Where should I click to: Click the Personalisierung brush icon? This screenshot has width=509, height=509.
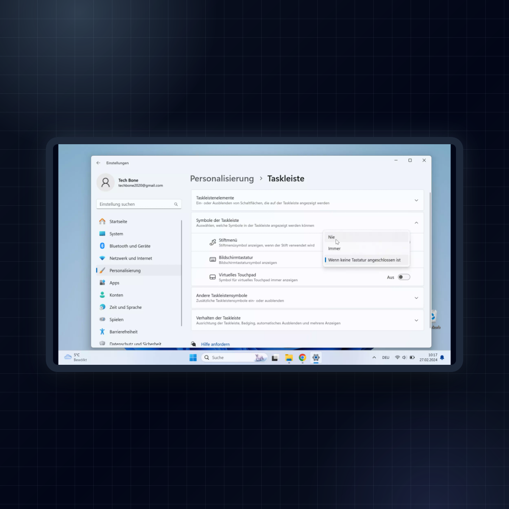coord(102,271)
